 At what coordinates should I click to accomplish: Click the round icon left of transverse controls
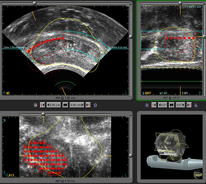coord(35,105)
